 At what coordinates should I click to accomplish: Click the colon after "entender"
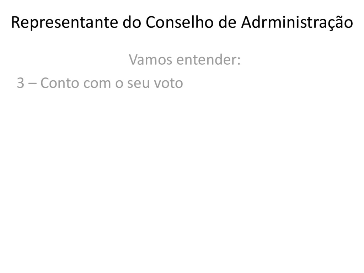[238, 61]
